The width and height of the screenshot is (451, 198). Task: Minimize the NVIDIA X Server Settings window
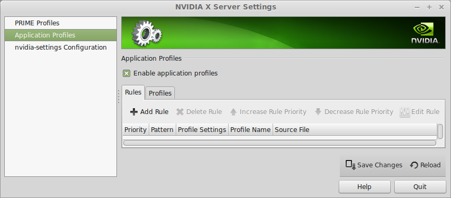[417, 7]
